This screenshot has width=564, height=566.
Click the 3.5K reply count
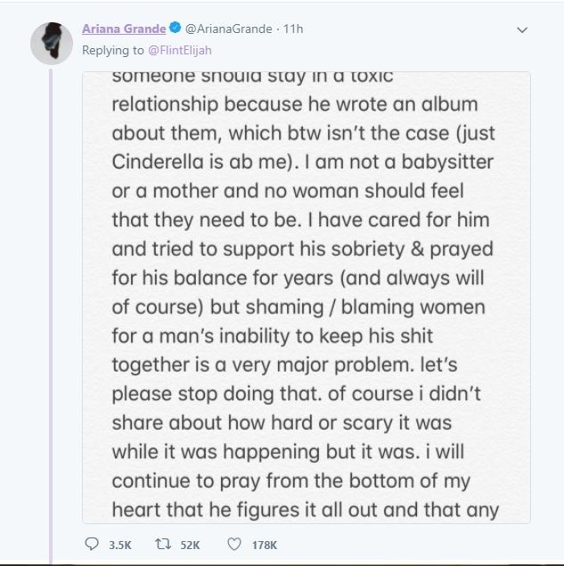click(118, 544)
